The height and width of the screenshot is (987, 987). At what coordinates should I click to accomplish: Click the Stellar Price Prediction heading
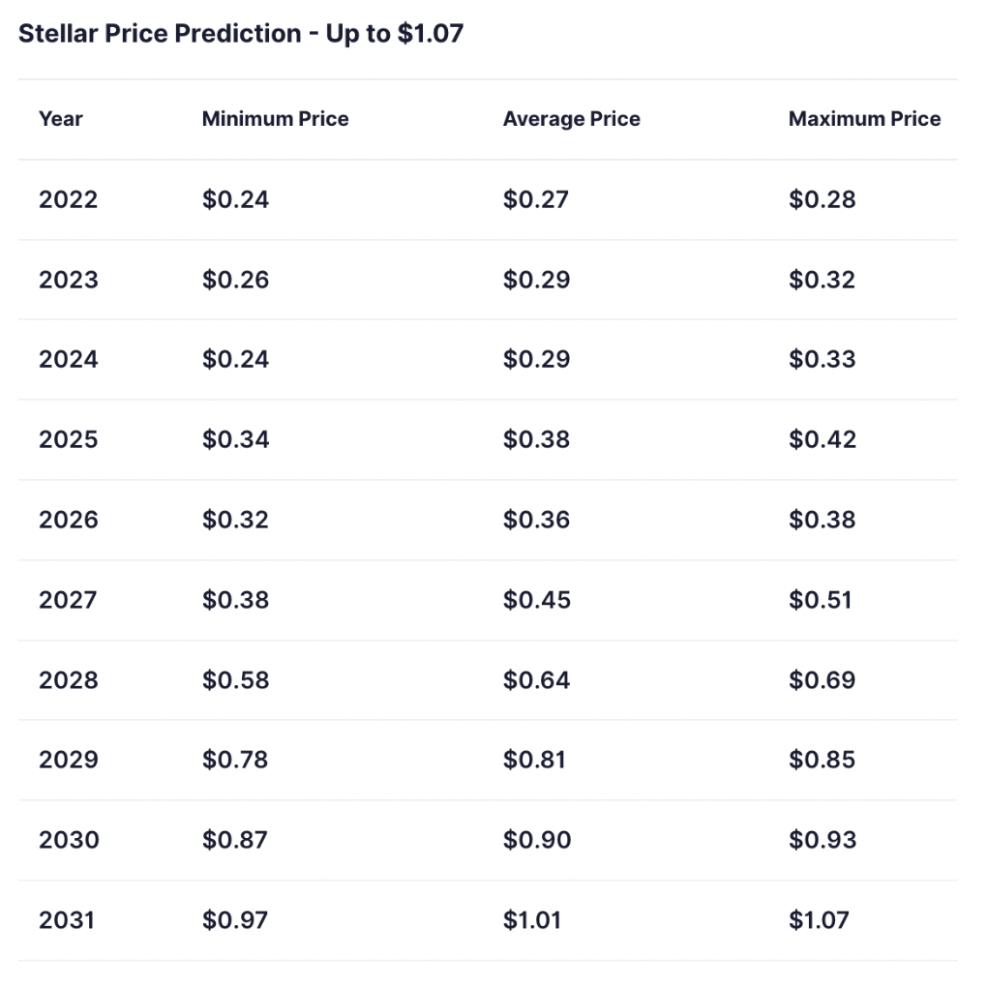pyautogui.click(x=241, y=34)
